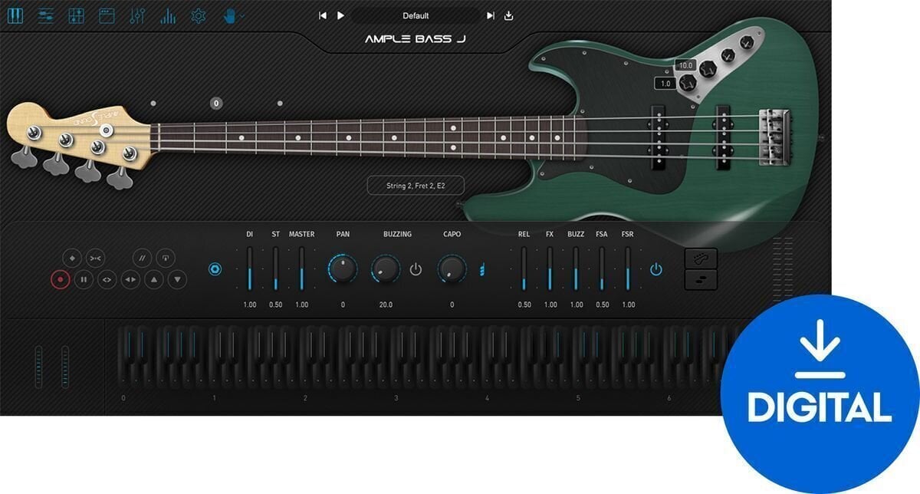Select the pick/finger mode button below the headstock button
The image size is (920, 494).
(701, 279)
